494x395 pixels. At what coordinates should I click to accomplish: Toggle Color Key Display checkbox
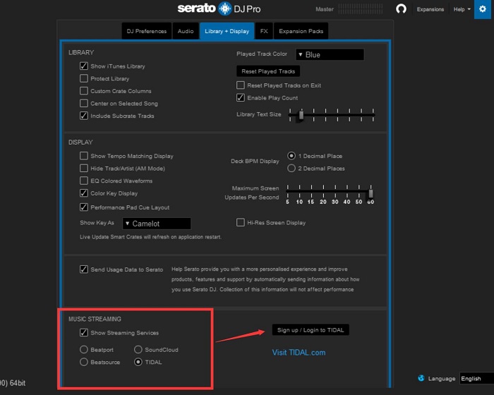point(83,193)
